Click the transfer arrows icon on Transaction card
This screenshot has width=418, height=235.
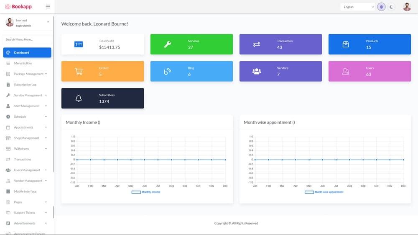(x=257, y=44)
